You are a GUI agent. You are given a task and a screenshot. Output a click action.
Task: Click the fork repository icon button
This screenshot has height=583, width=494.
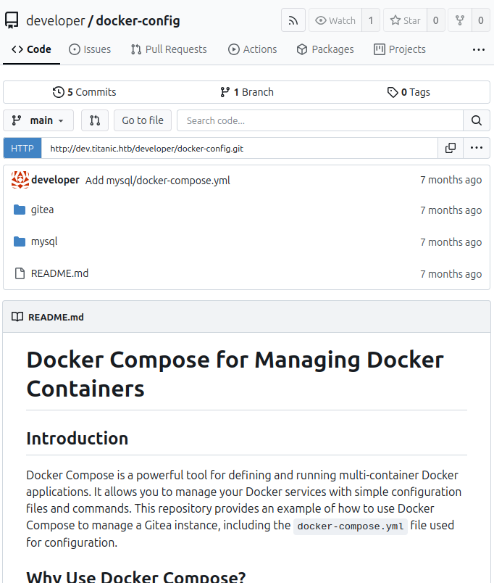click(459, 20)
